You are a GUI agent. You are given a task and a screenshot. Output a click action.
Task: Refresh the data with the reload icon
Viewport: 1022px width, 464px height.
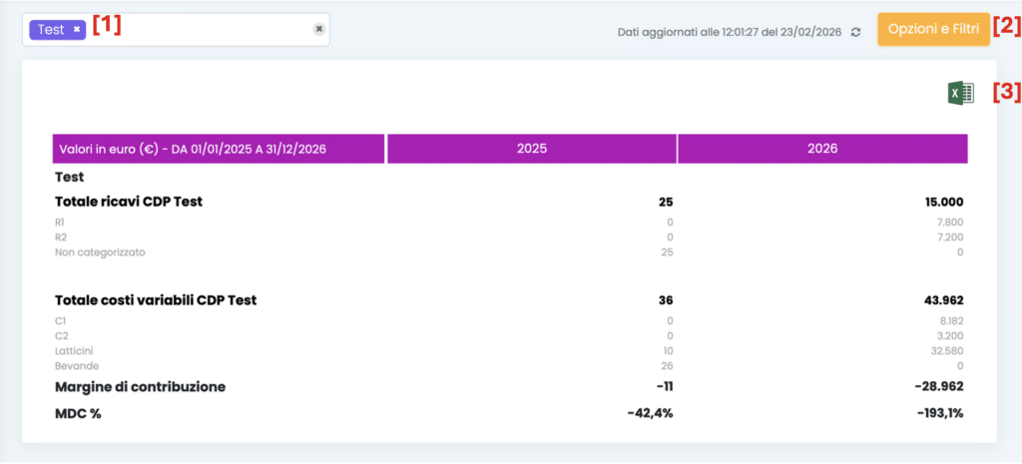tap(855, 33)
